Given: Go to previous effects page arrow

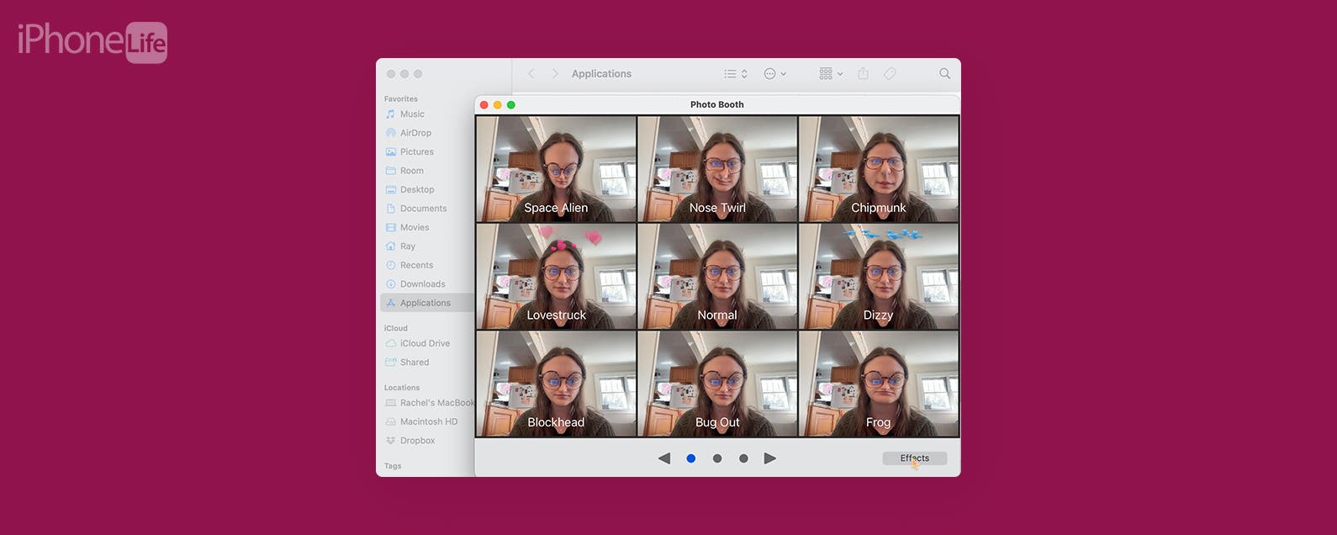Looking at the screenshot, I should coord(664,458).
